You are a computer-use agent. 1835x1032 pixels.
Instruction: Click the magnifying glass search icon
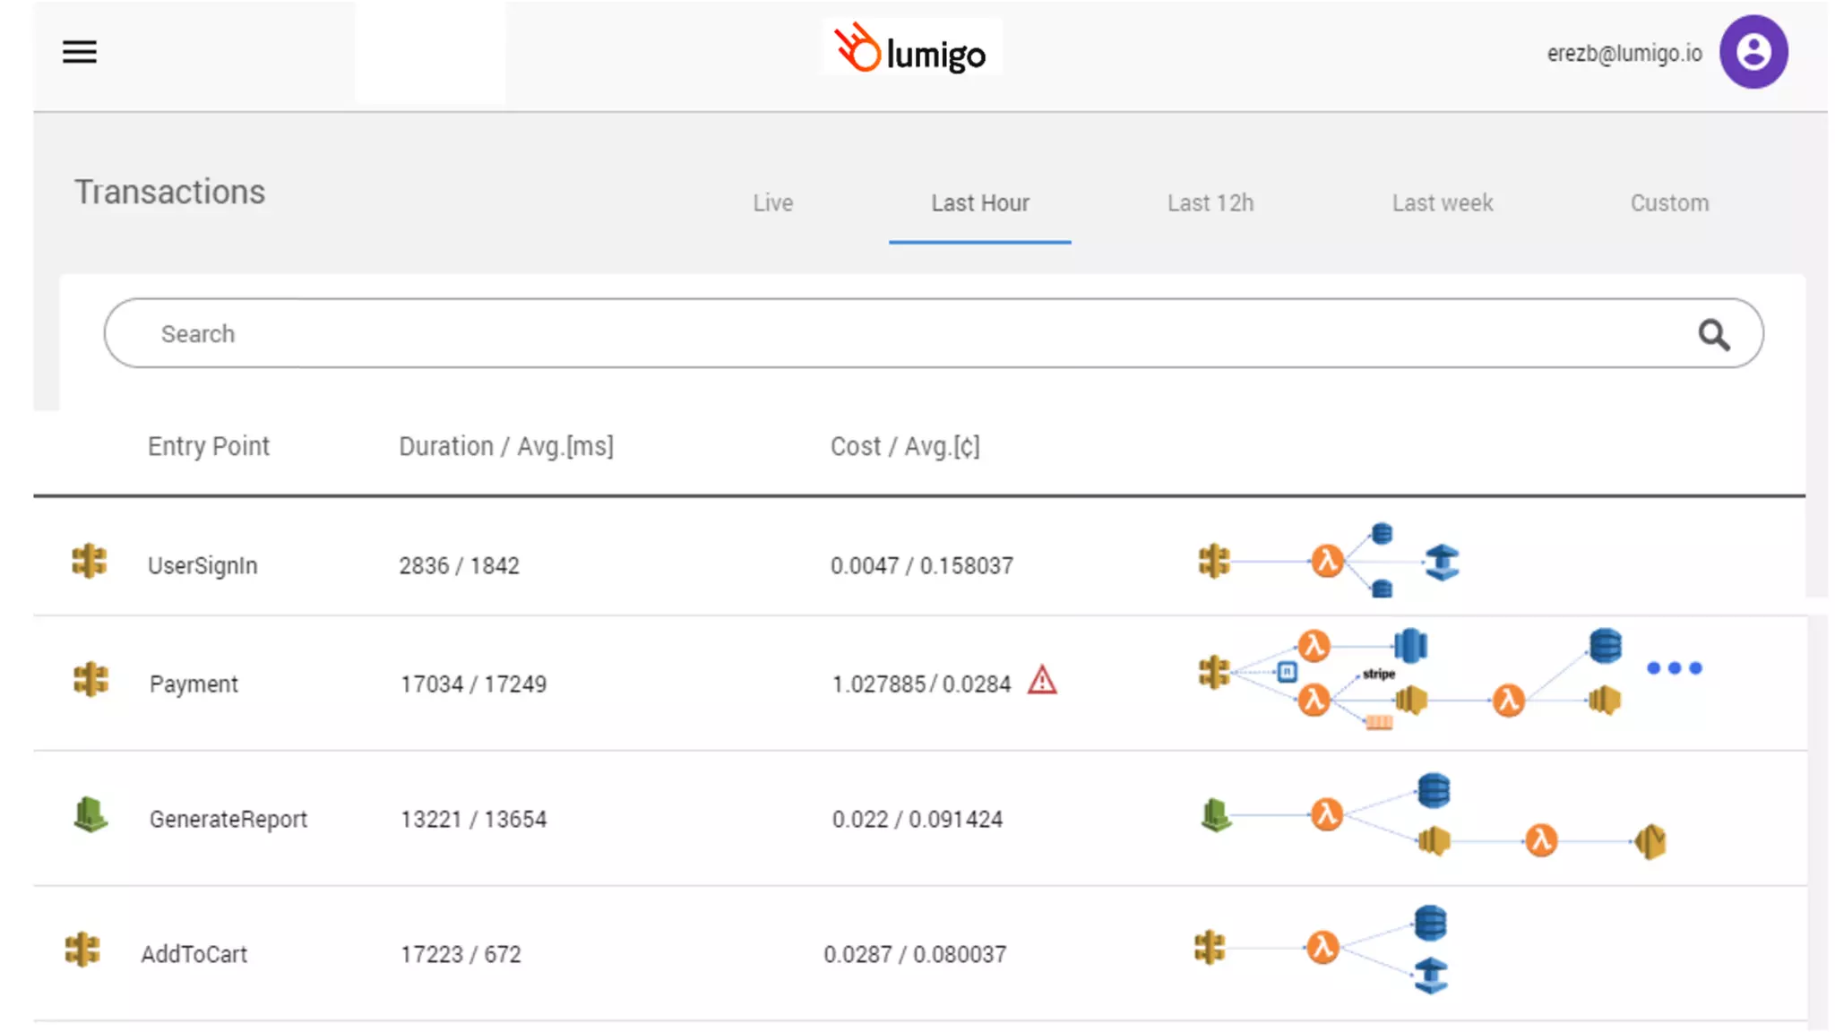click(x=1713, y=335)
